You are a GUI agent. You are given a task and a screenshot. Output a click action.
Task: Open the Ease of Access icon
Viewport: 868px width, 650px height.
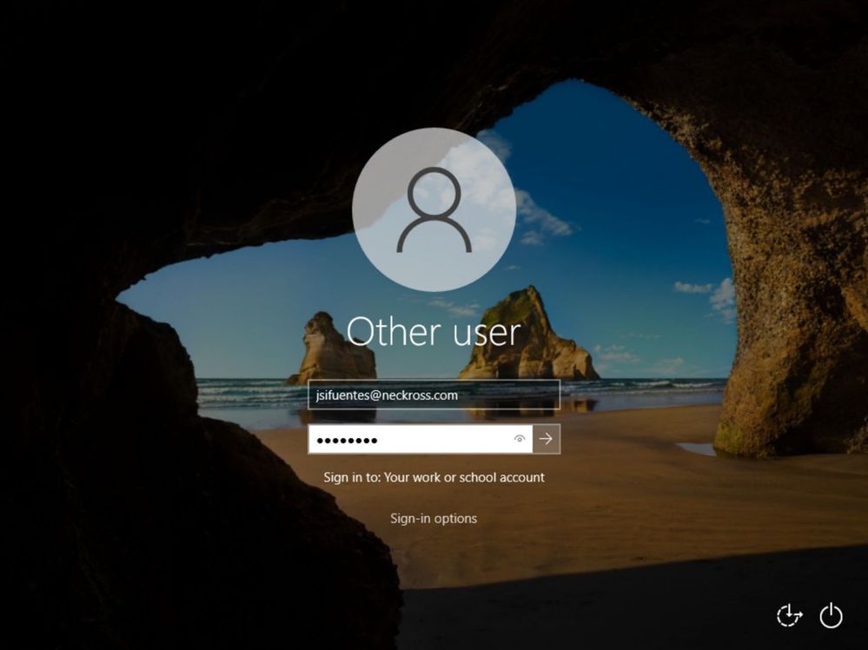coord(790,615)
